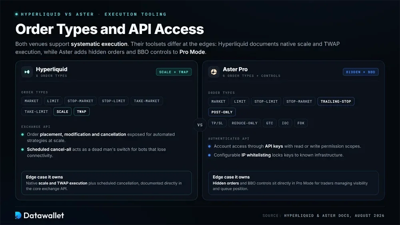Select Aster STOP-MARKET chip

299,102
